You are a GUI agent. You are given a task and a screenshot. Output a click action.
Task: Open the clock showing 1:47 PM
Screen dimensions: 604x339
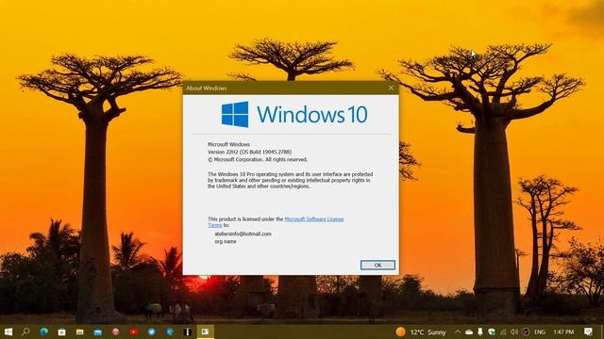[563, 331]
